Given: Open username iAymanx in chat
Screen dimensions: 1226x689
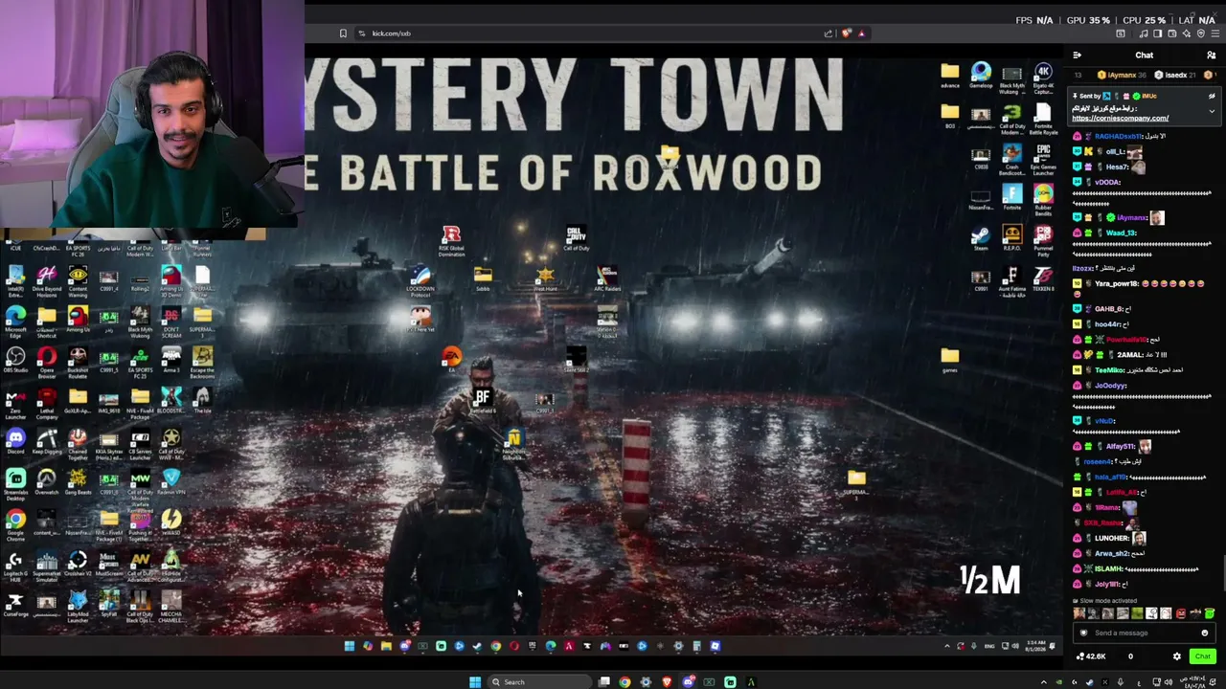Looking at the screenshot, I should click(1131, 218).
